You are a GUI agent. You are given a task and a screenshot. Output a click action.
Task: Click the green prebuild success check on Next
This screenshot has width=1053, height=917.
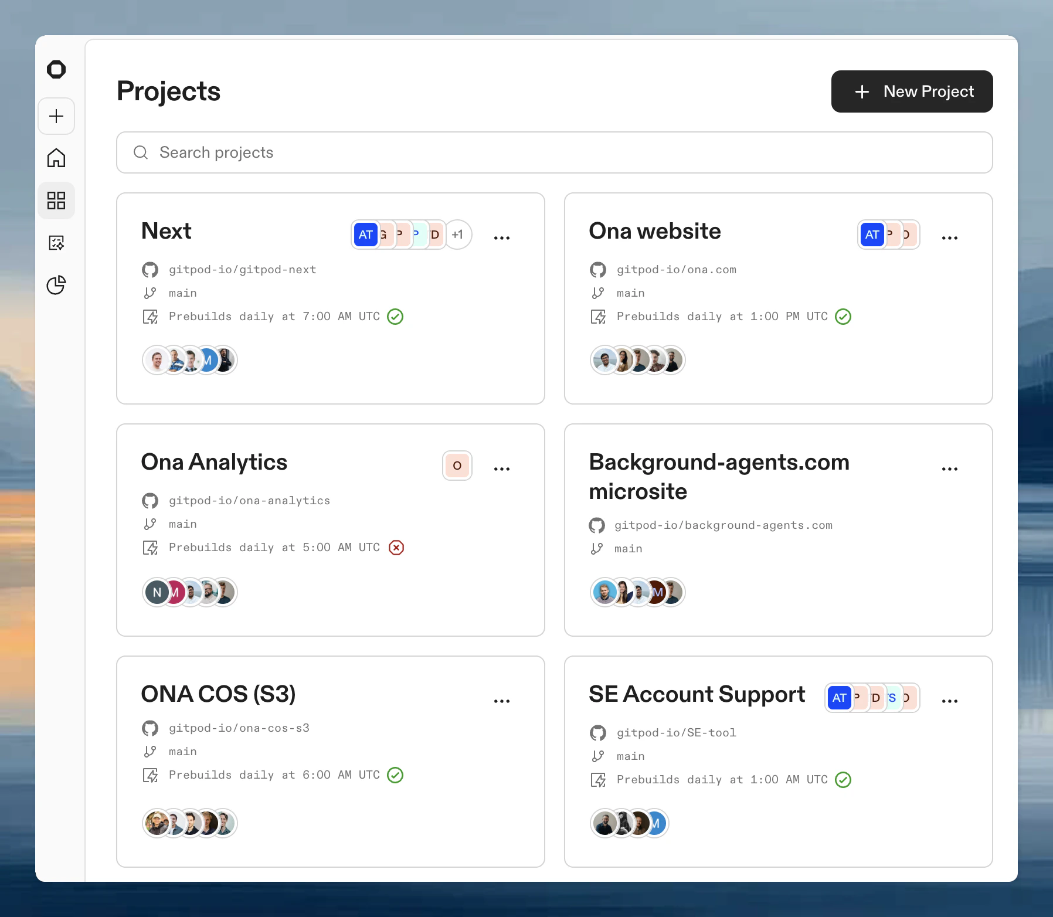coord(395,317)
